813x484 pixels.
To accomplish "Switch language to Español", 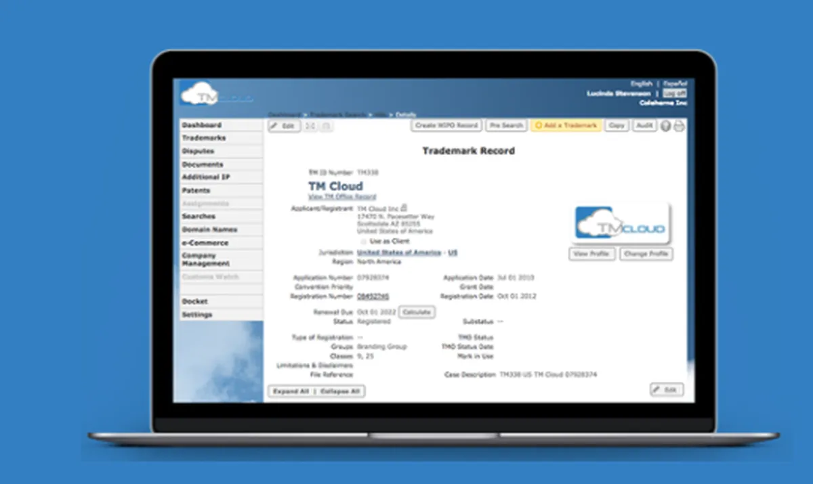I will coord(675,84).
